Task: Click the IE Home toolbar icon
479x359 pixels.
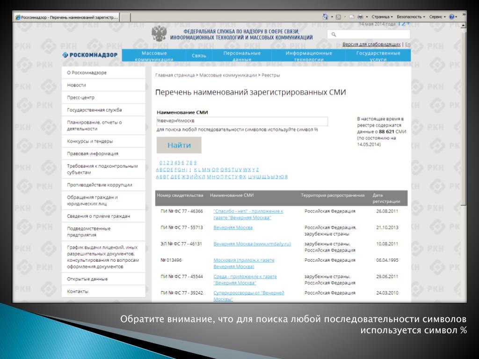Action: [326, 17]
